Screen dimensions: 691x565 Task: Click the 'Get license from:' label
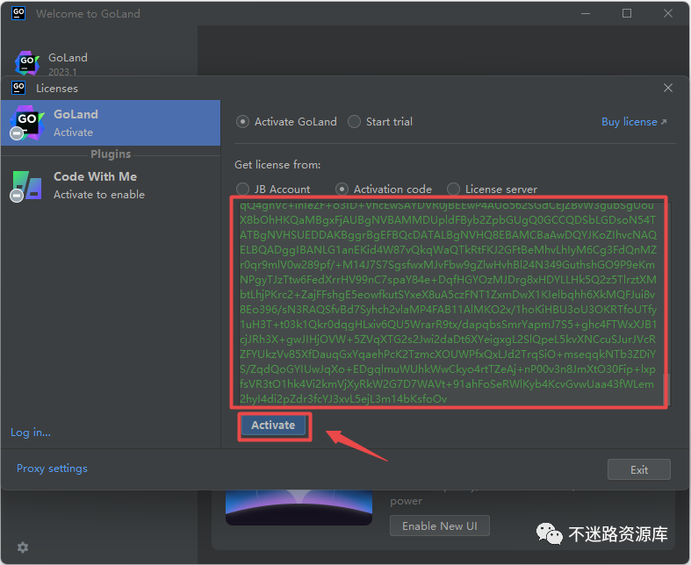click(x=277, y=165)
